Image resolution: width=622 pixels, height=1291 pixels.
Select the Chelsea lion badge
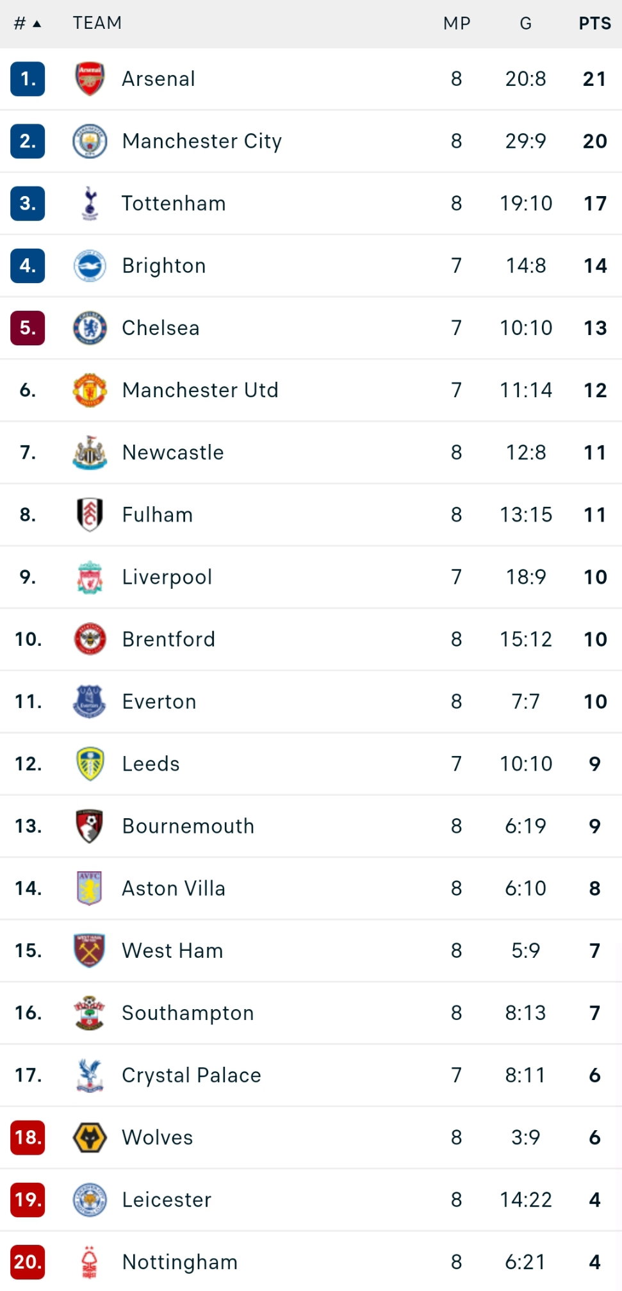coord(90,327)
